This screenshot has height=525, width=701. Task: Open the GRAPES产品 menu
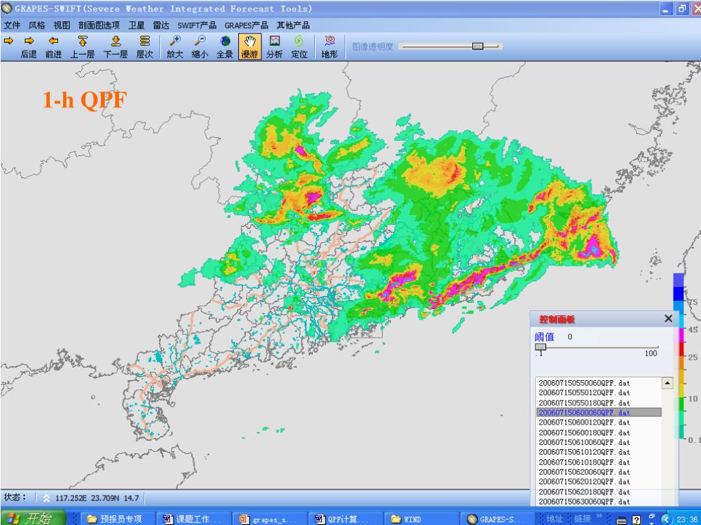point(246,25)
